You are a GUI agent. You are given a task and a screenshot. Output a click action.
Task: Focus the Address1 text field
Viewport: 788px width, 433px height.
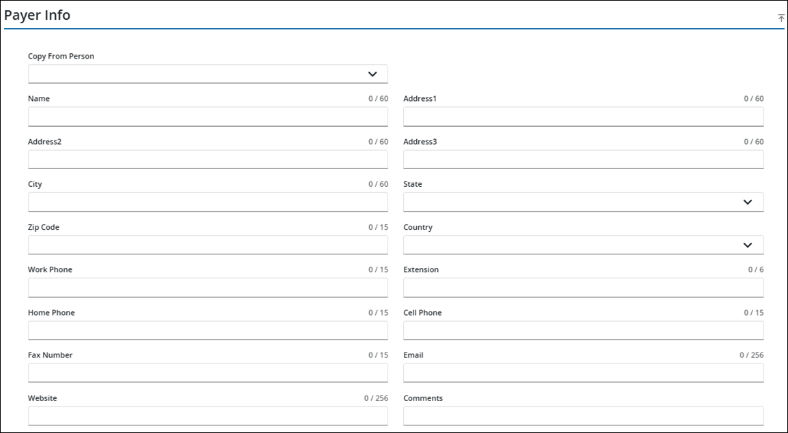point(583,117)
